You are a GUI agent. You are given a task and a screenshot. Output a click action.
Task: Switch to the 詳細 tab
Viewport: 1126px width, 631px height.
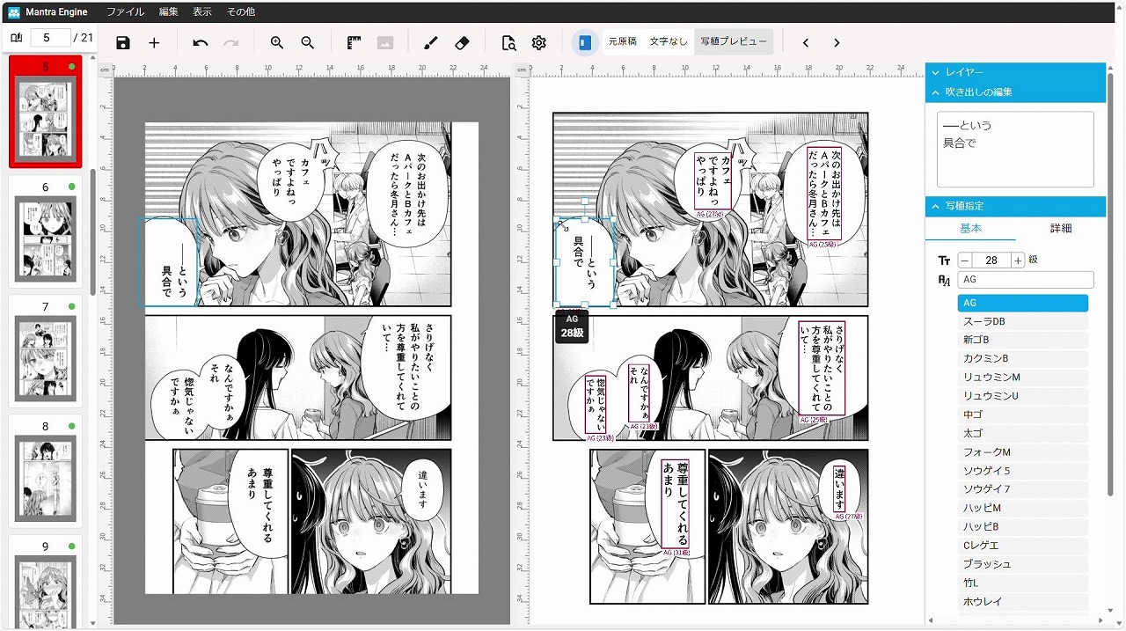point(1060,228)
